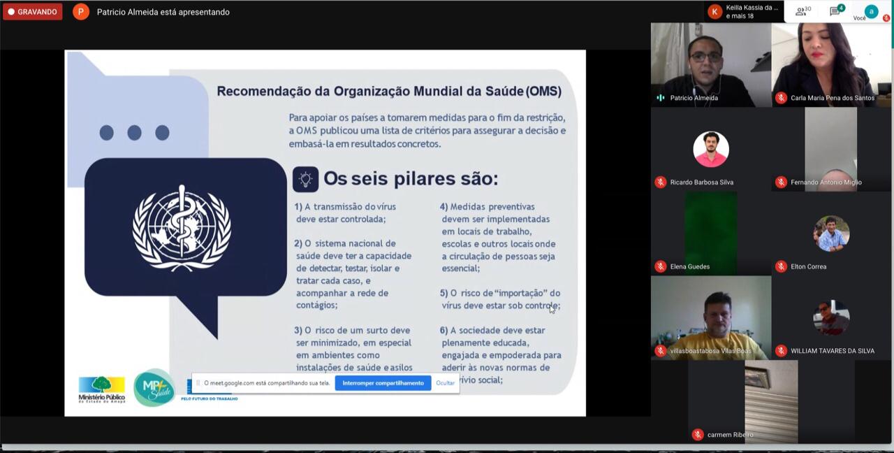The image size is (894, 453).
Task: Click muted mic icon beside WILLIAM TAVARES
Action: click(x=781, y=351)
